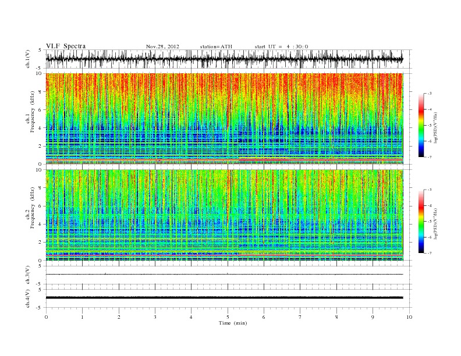Click the "-7" label on ch.1 colorbar

point(429,157)
